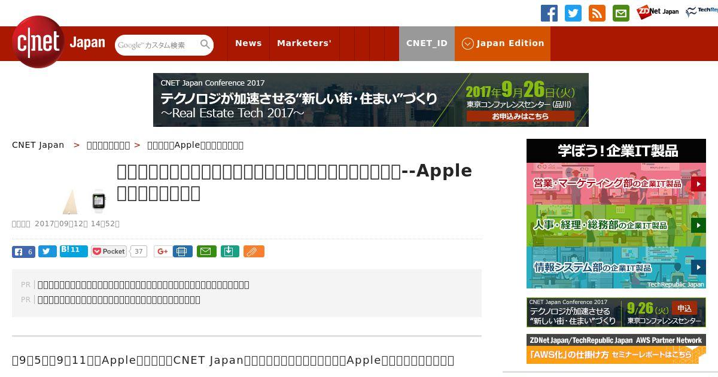The width and height of the screenshot is (718, 377).
Task: Click the article headline about Apple
Action: click(294, 182)
